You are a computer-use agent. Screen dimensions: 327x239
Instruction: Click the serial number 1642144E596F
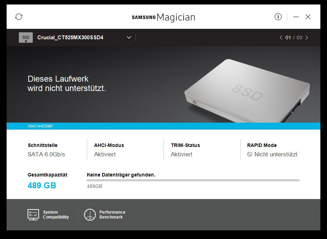pos(40,126)
